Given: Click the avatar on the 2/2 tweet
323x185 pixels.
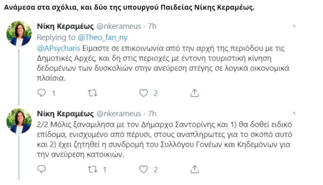Looking at the screenshot, I should tap(19, 121).
